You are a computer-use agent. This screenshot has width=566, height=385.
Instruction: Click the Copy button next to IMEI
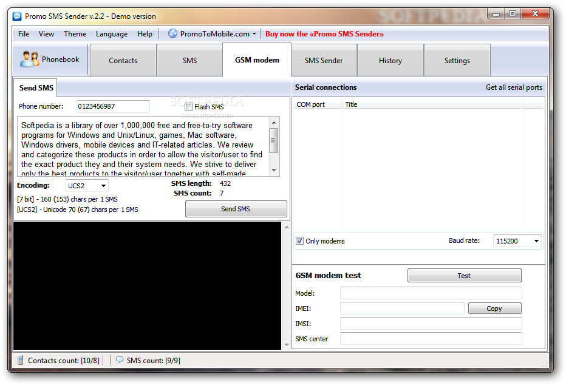[x=494, y=308]
